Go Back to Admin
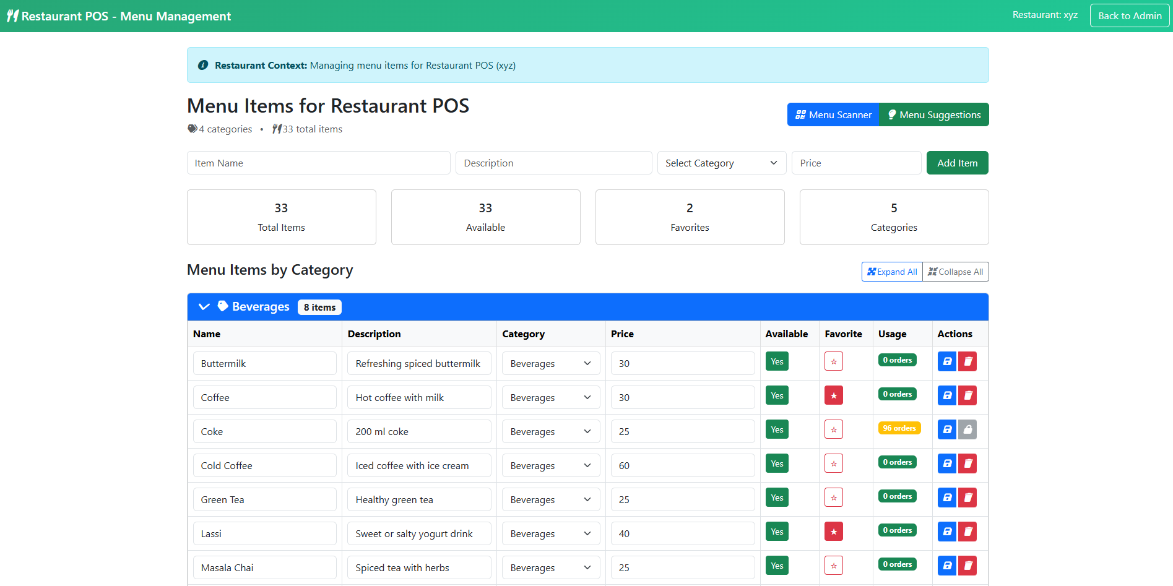The width and height of the screenshot is (1173, 586). [1129, 15]
